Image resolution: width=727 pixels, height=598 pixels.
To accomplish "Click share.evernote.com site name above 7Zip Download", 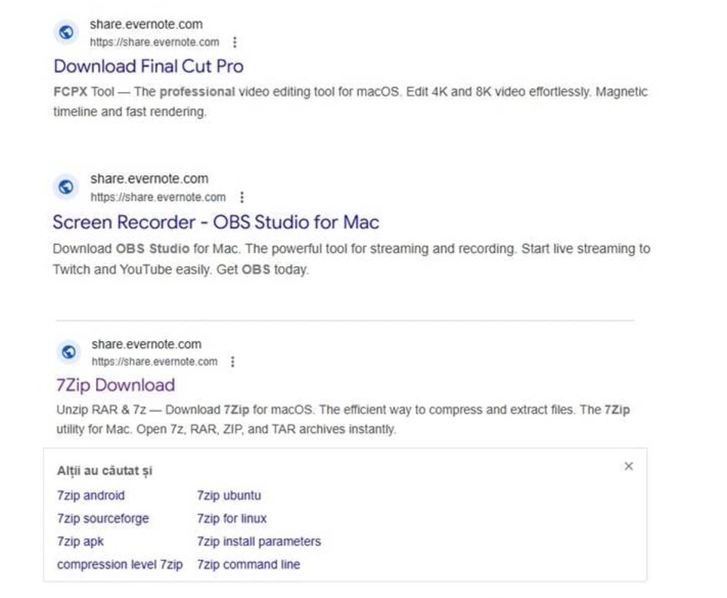I will (146, 344).
